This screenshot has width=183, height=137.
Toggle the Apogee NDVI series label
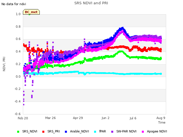[157, 131]
